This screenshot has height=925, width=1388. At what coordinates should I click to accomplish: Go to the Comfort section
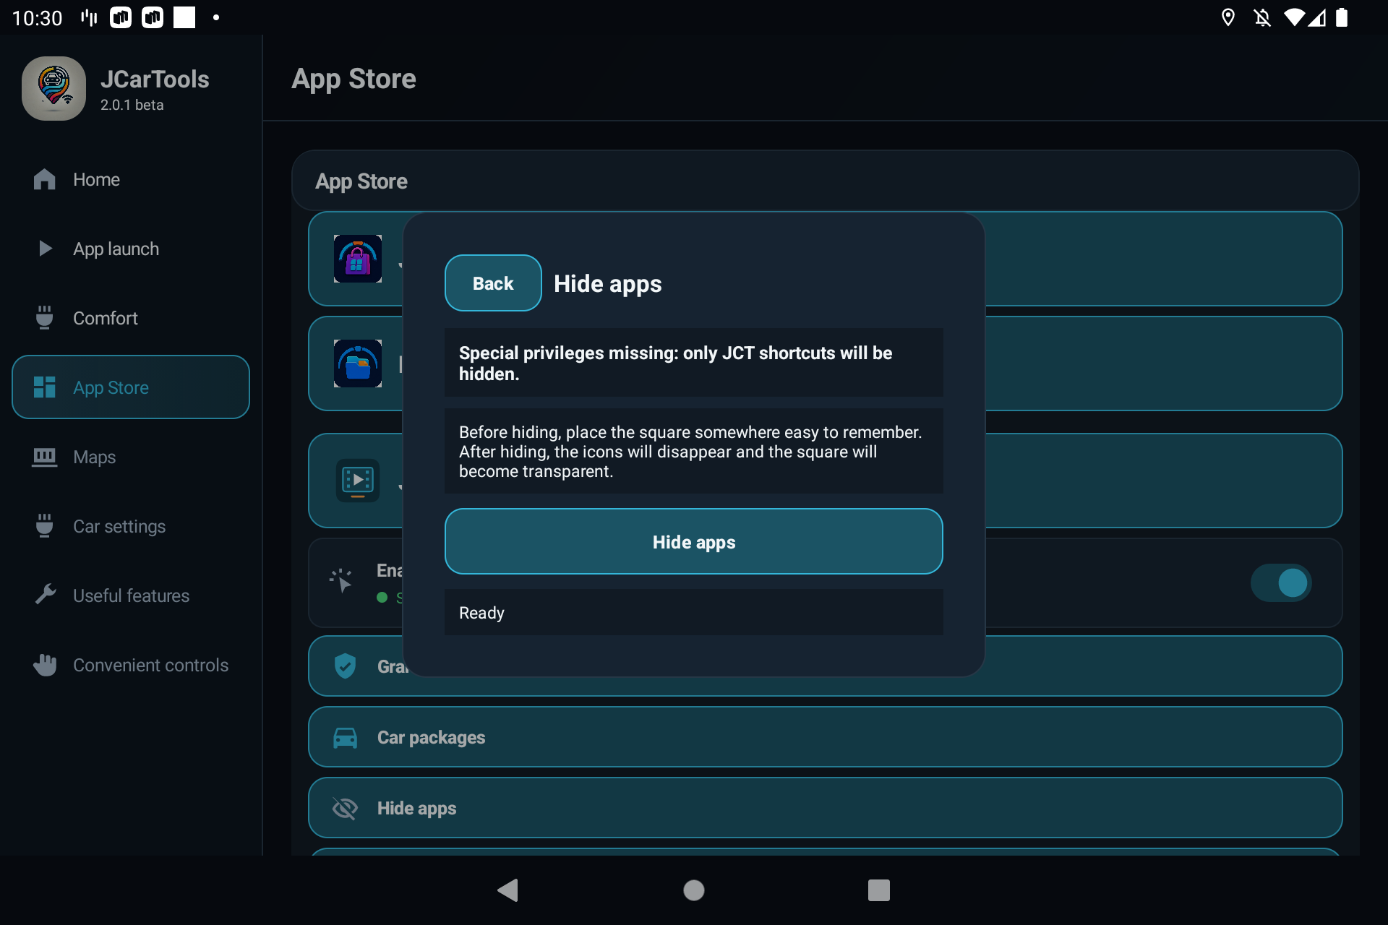pyautogui.click(x=131, y=318)
